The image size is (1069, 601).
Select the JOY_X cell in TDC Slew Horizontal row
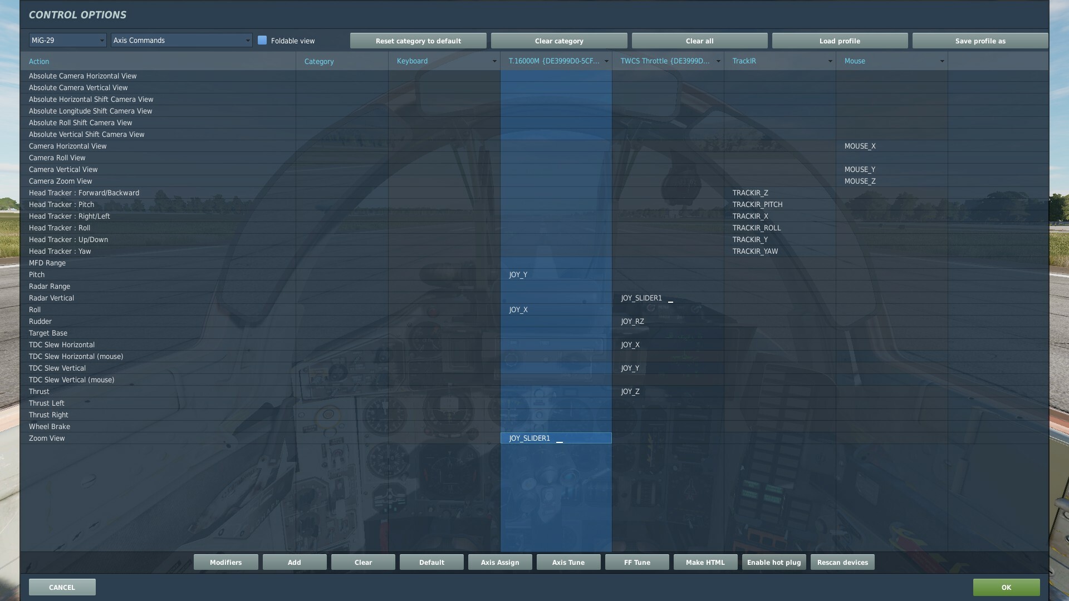coord(668,344)
